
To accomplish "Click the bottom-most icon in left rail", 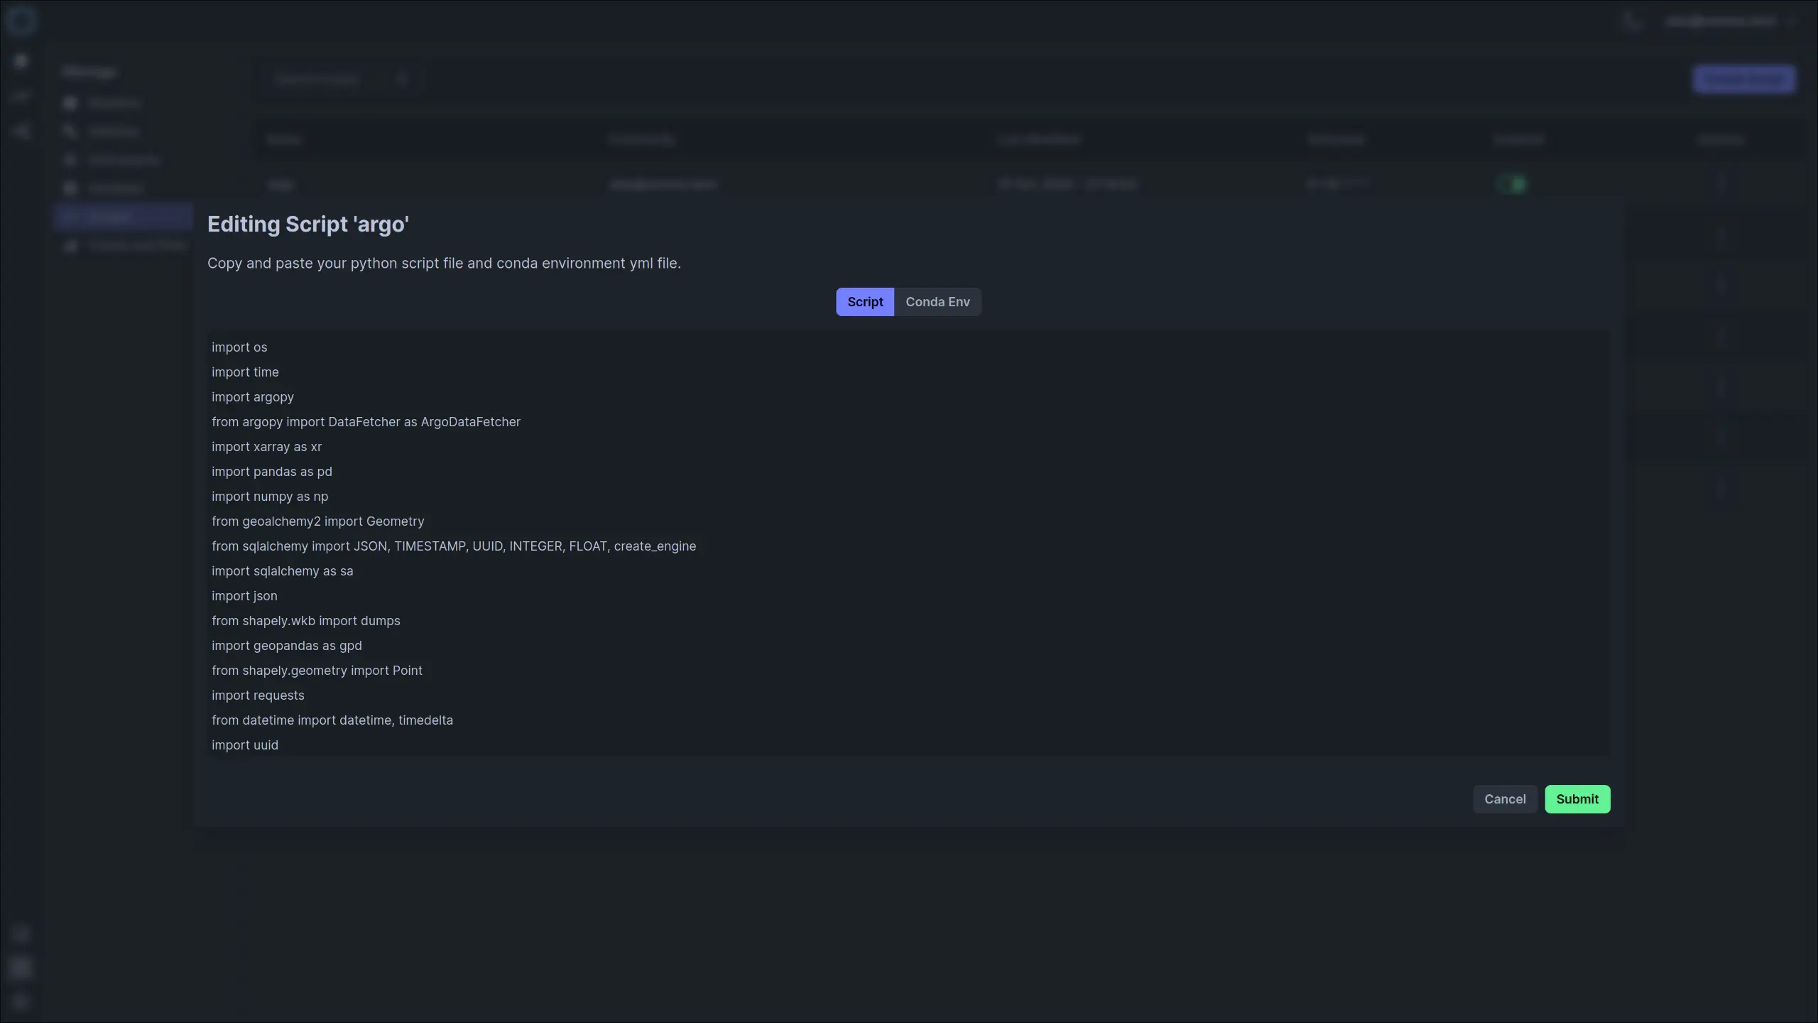I will coord(21,1002).
